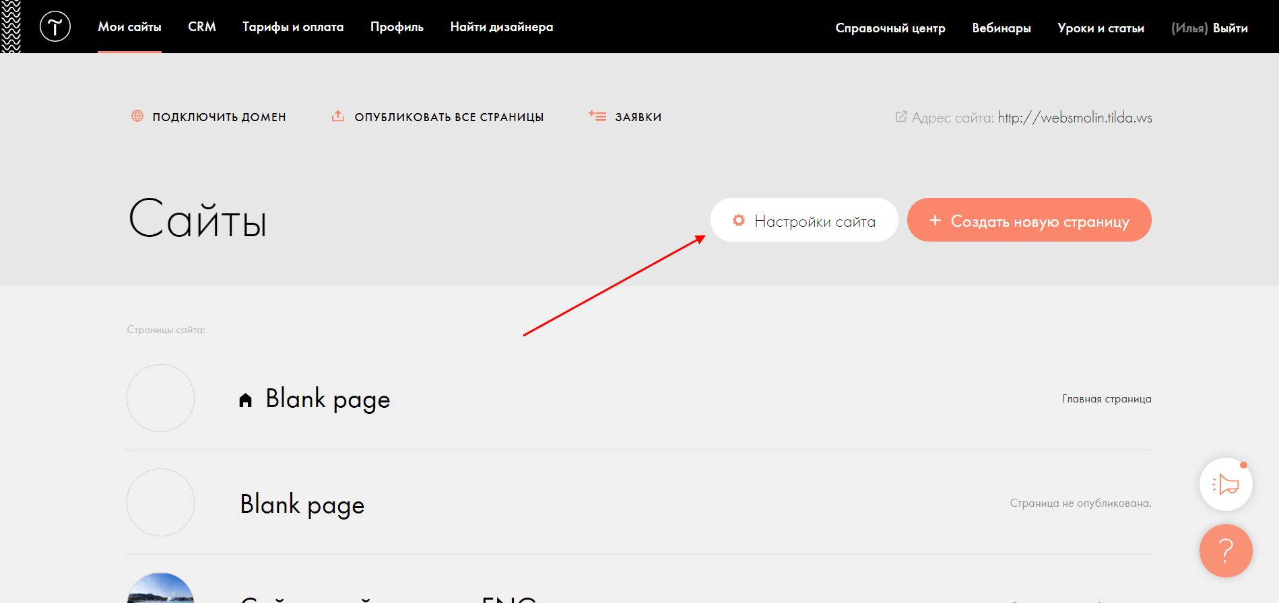The image size is (1279, 603).
Task: Open the main Blank page title
Action: [328, 399]
